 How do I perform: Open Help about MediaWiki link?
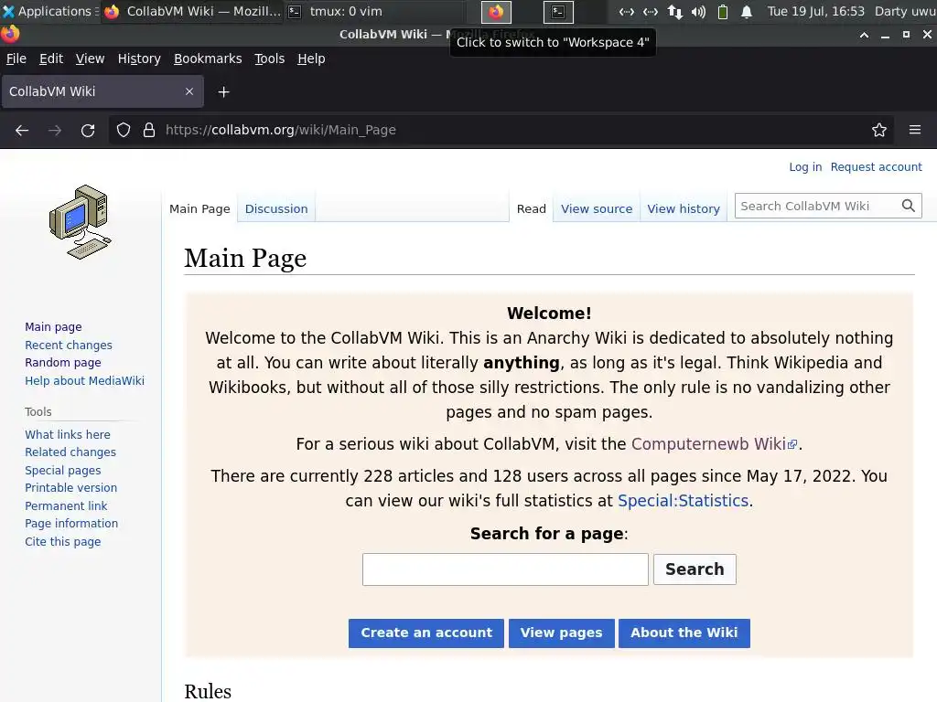coord(84,381)
